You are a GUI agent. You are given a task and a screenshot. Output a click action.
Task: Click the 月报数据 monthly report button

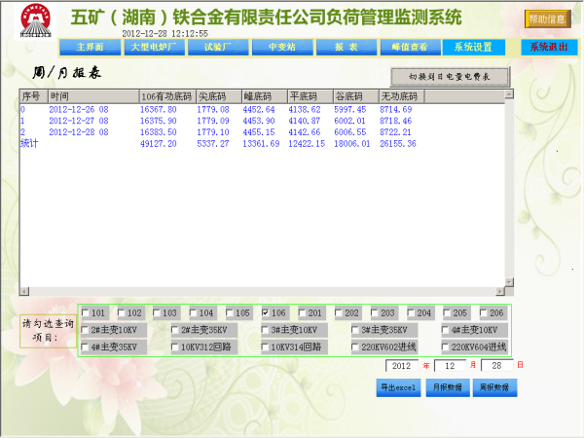[x=446, y=387]
